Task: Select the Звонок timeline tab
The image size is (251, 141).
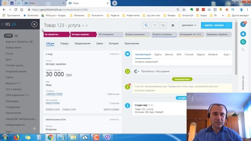Action: click(169, 54)
